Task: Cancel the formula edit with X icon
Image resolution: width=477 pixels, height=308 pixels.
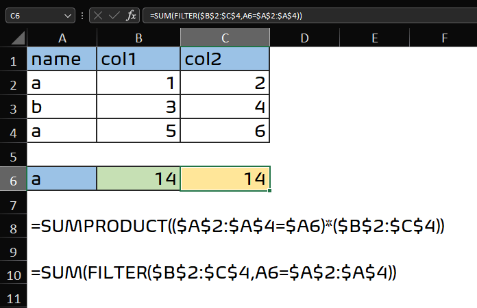Action: click(98, 16)
